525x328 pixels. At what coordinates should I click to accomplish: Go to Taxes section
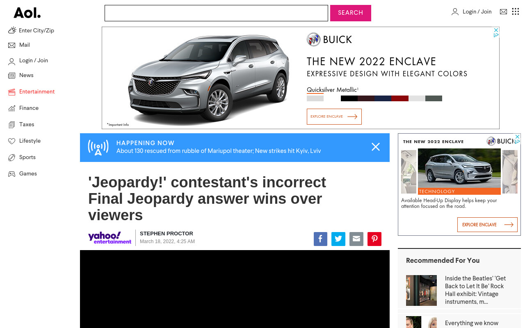(27, 125)
